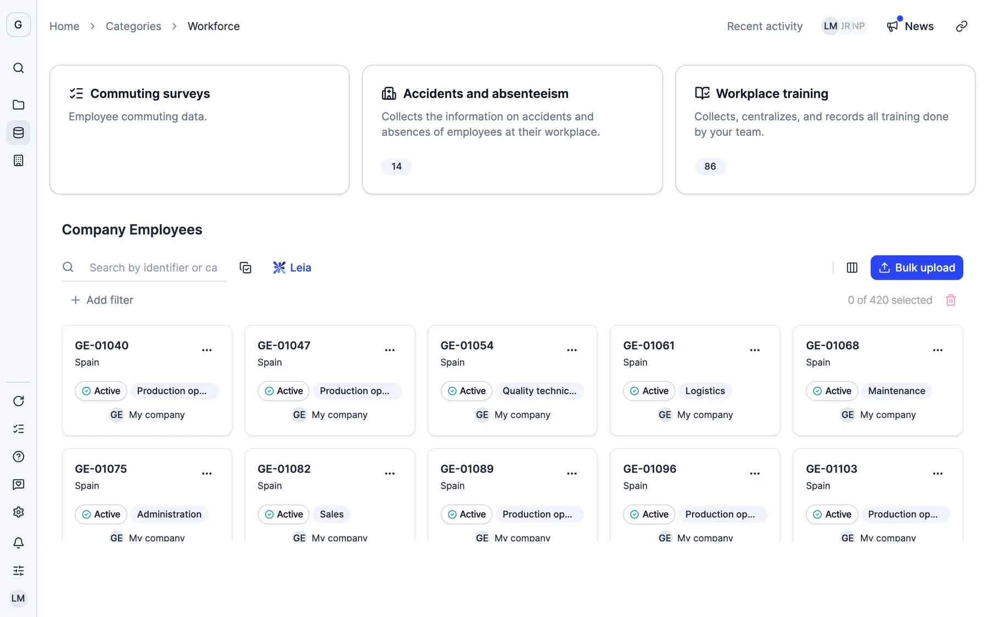
Task: Open the help question mark icon
Action: coord(18,457)
